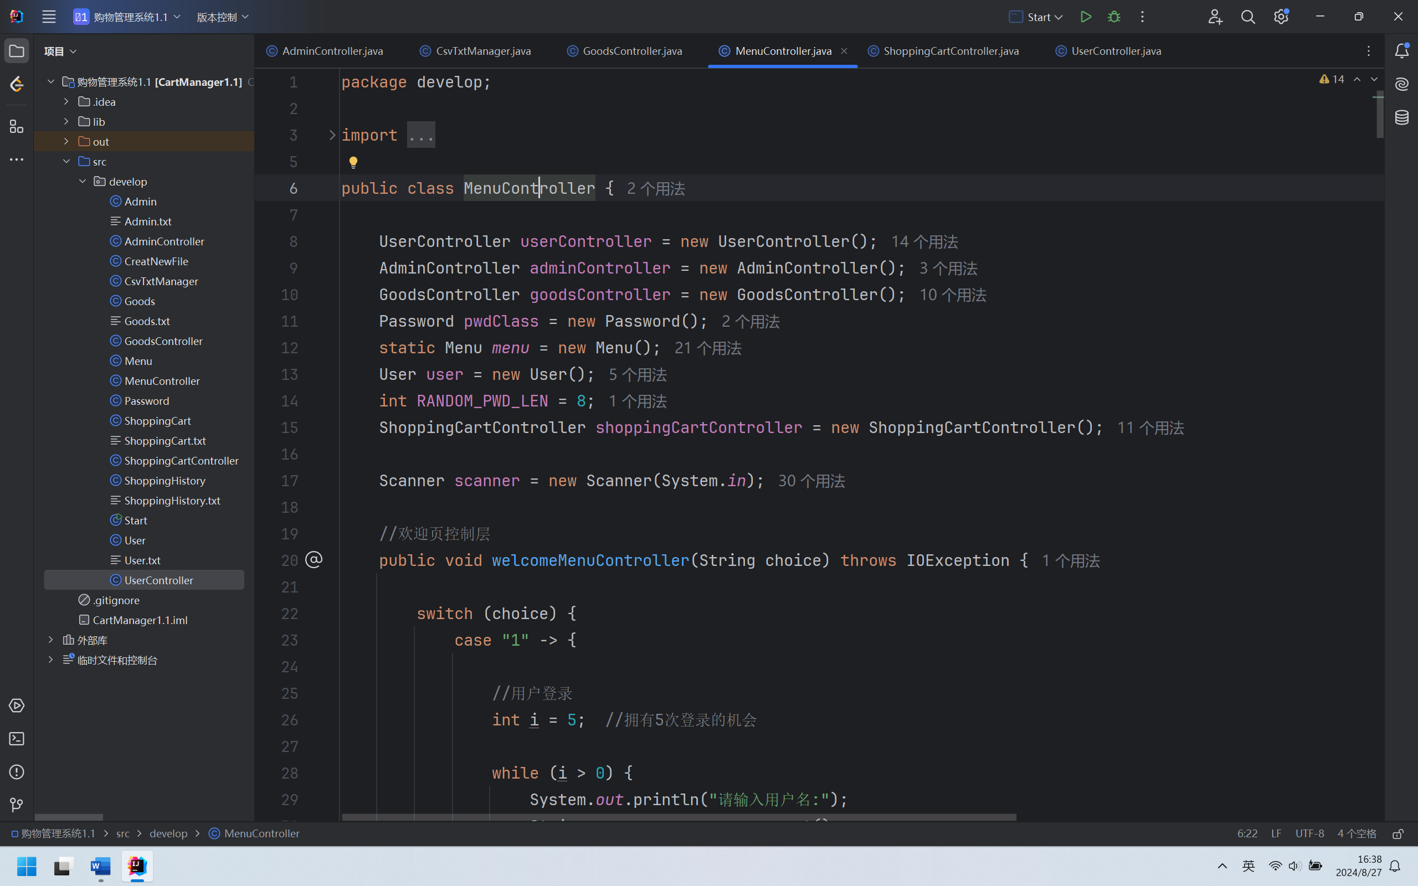Switch to the GoodsController.java tab
Image resolution: width=1418 pixels, height=886 pixels.
tap(631, 51)
